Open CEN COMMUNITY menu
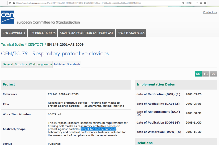Screen dimensions: 219x145 [x=14, y=33]
